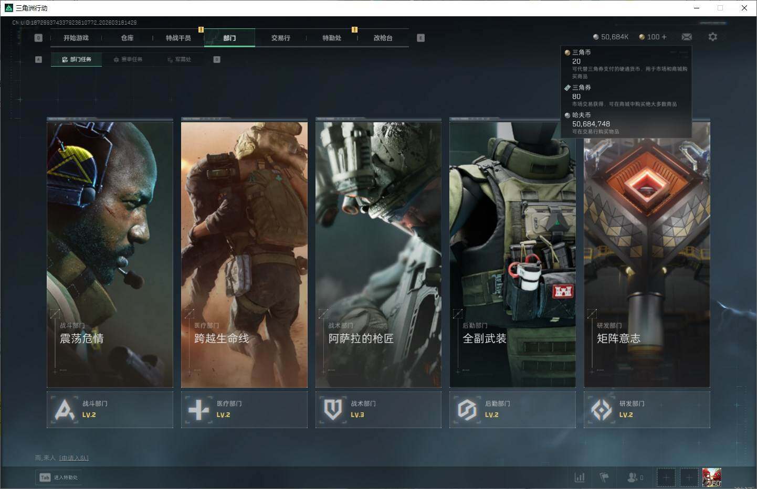757x489 pixels.
Task: Open settings via the gear icon
Action: coord(712,37)
